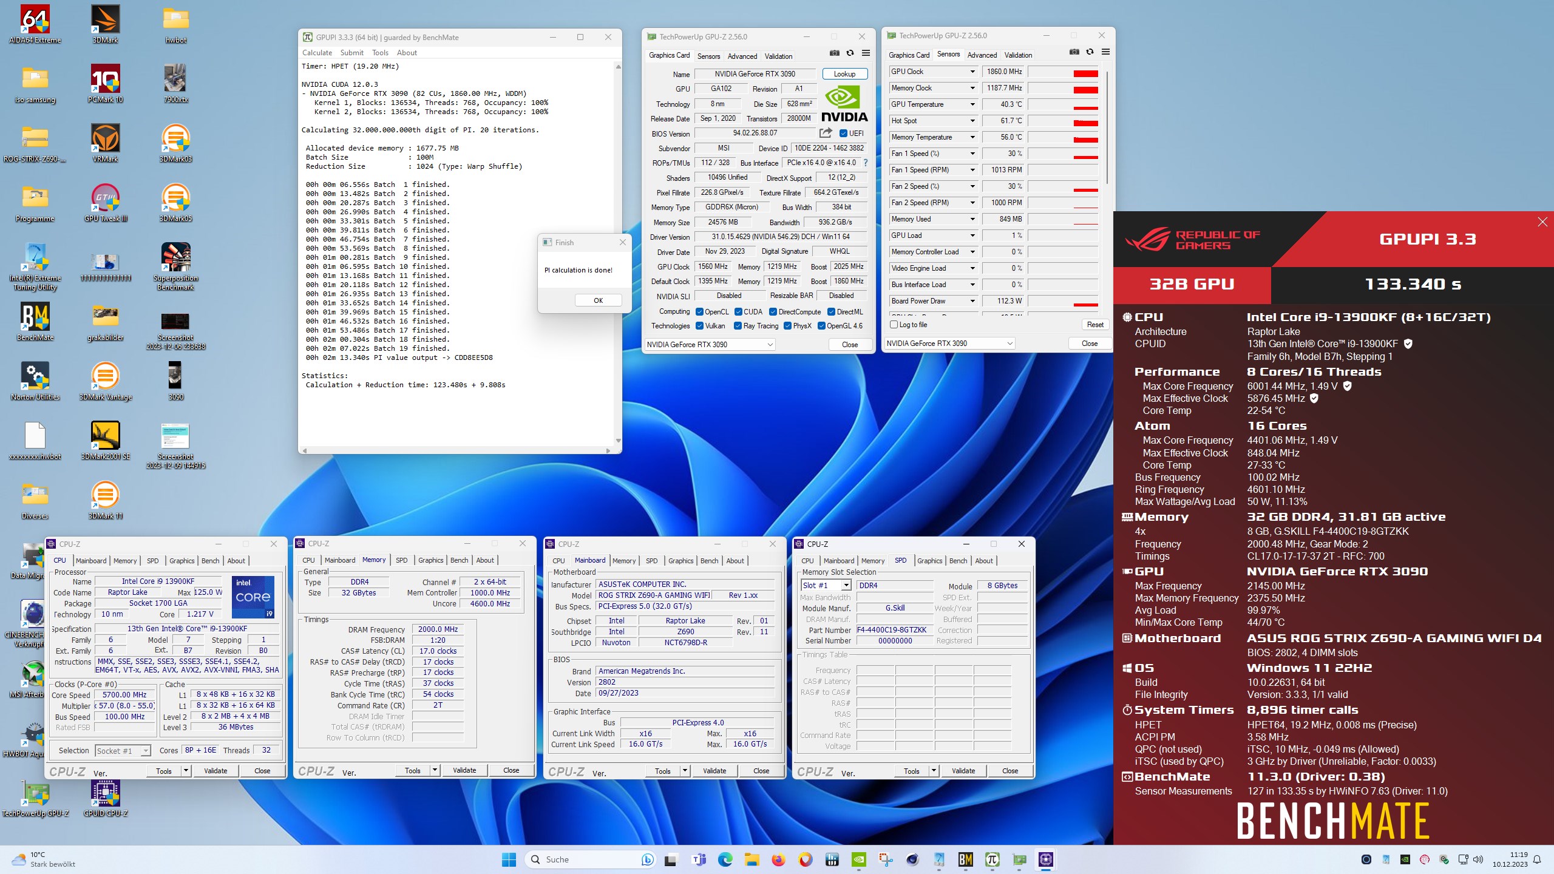Open hamburger menu in GPU-Z Graphics Card window
1554x874 pixels.
(866, 53)
